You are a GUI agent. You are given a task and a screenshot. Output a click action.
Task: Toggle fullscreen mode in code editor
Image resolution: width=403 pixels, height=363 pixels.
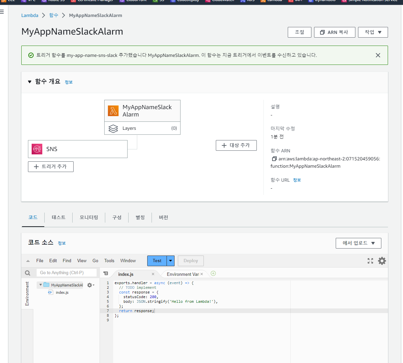coord(370,261)
